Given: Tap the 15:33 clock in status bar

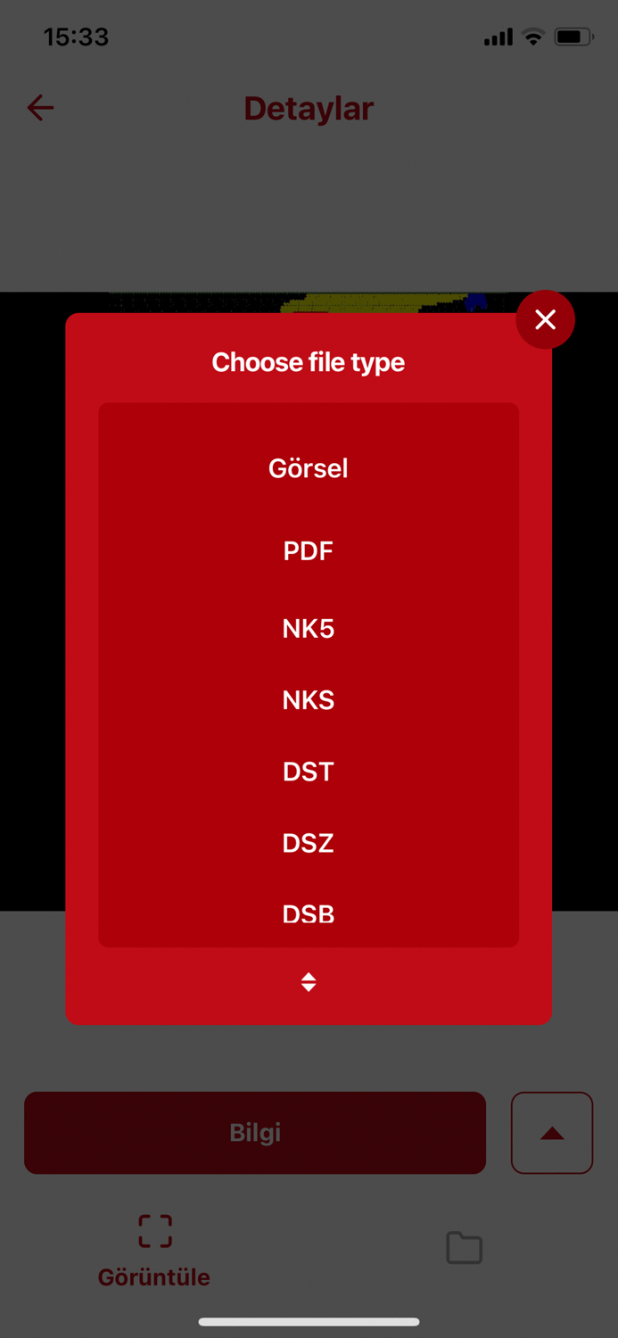Looking at the screenshot, I should point(76,37).
